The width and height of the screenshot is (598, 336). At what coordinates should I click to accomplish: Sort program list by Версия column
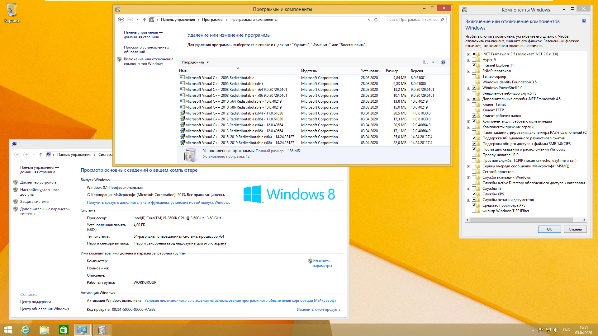[429, 71]
